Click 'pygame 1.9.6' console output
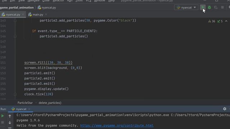 pyautogui.click(x=28, y=120)
